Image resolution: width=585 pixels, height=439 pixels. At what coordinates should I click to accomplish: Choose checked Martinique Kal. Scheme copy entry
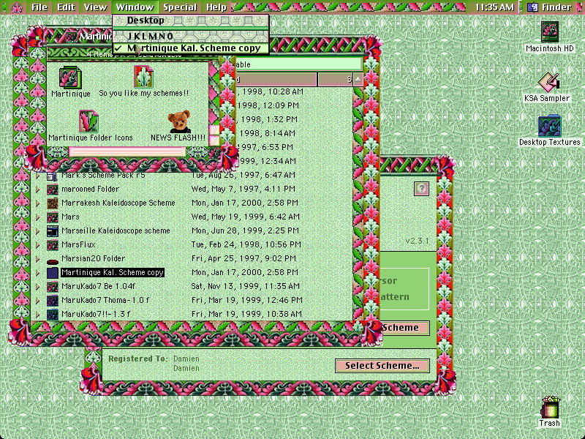pos(191,48)
